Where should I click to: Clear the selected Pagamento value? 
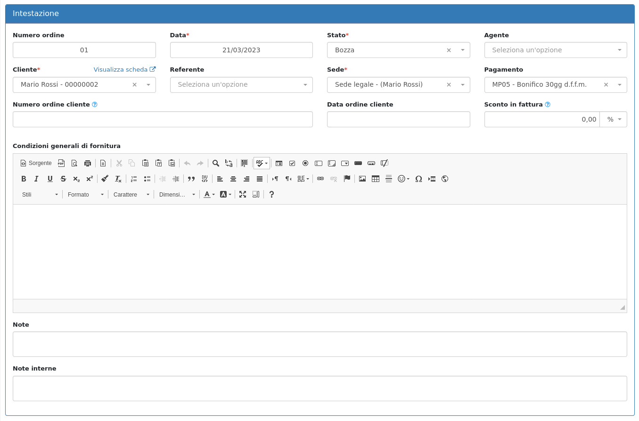pyautogui.click(x=606, y=85)
